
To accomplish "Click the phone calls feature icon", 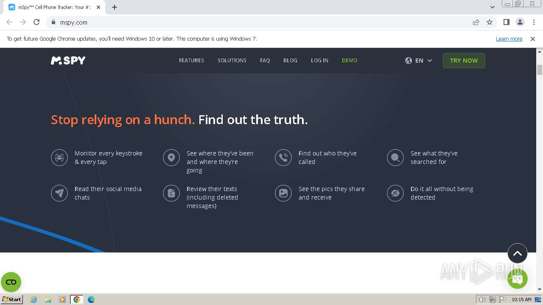I will click(283, 158).
